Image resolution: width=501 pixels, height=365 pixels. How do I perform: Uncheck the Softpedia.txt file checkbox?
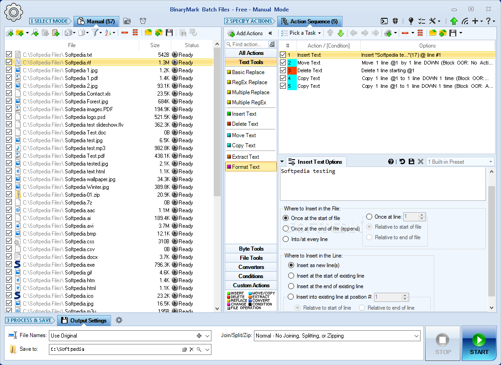click(x=9, y=55)
